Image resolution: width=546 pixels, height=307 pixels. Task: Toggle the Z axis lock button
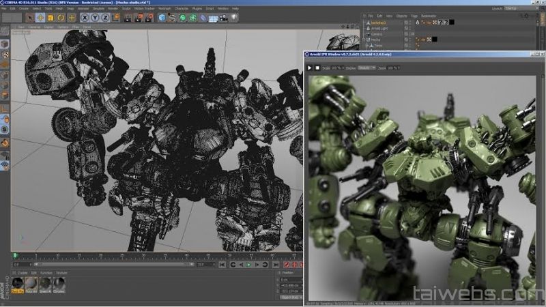104,17
